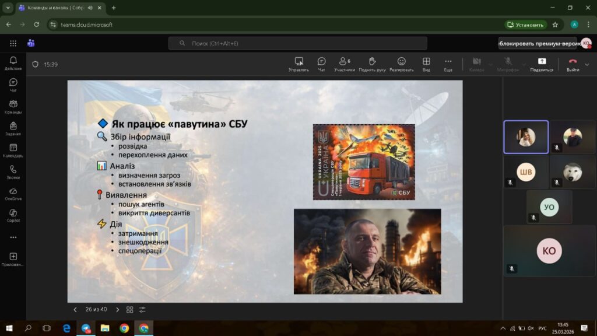Show the Участники participants list
This screenshot has height=336, width=597.
click(344, 64)
